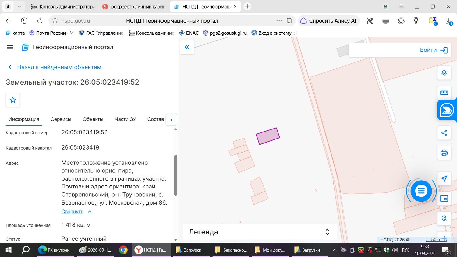Open the Состав tab
Screen dimensions: 457x257
click(156, 119)
